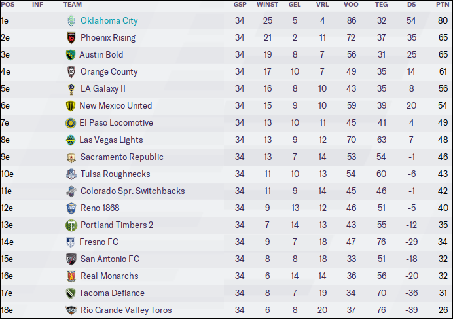Select the Orange County team logo
The width and height of the screenshot is (453, 319).
71,72
